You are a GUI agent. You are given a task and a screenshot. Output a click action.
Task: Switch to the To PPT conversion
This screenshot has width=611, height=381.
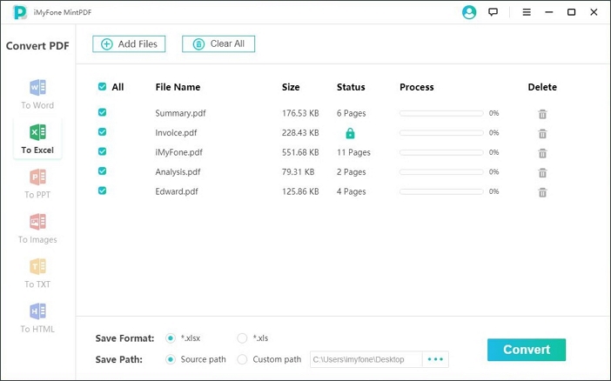(37, 184)
